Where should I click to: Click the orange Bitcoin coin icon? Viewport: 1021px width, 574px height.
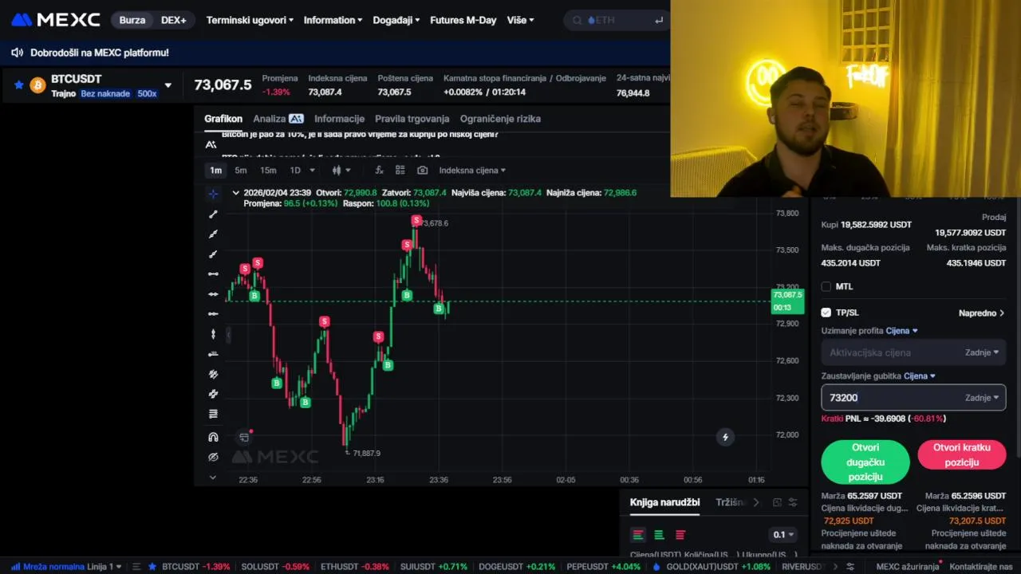37,85
